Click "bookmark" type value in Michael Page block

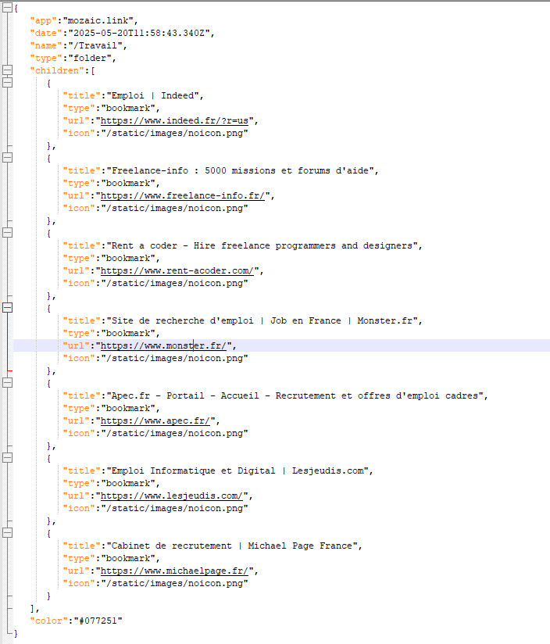pyautogui.click(x=128, y=559)
